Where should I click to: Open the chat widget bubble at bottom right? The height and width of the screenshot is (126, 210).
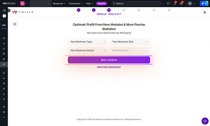click(x=205, y=121)
